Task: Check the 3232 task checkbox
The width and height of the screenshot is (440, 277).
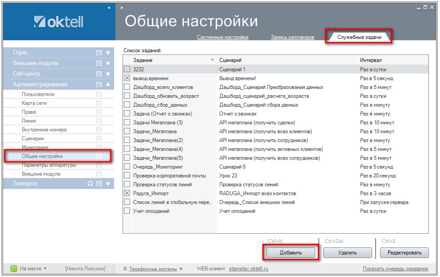Action: pyautogui.click(x=127, y=69)
